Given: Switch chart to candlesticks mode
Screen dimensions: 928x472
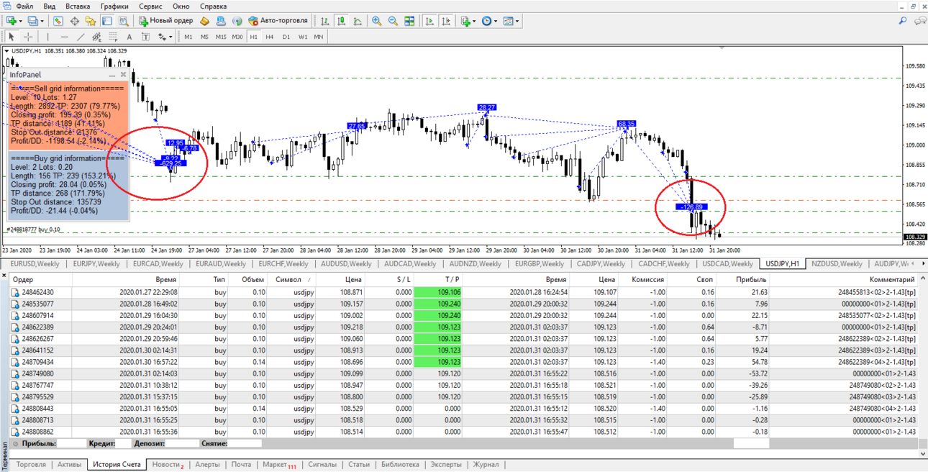Looking at the screenshot, I should point(341,21).
